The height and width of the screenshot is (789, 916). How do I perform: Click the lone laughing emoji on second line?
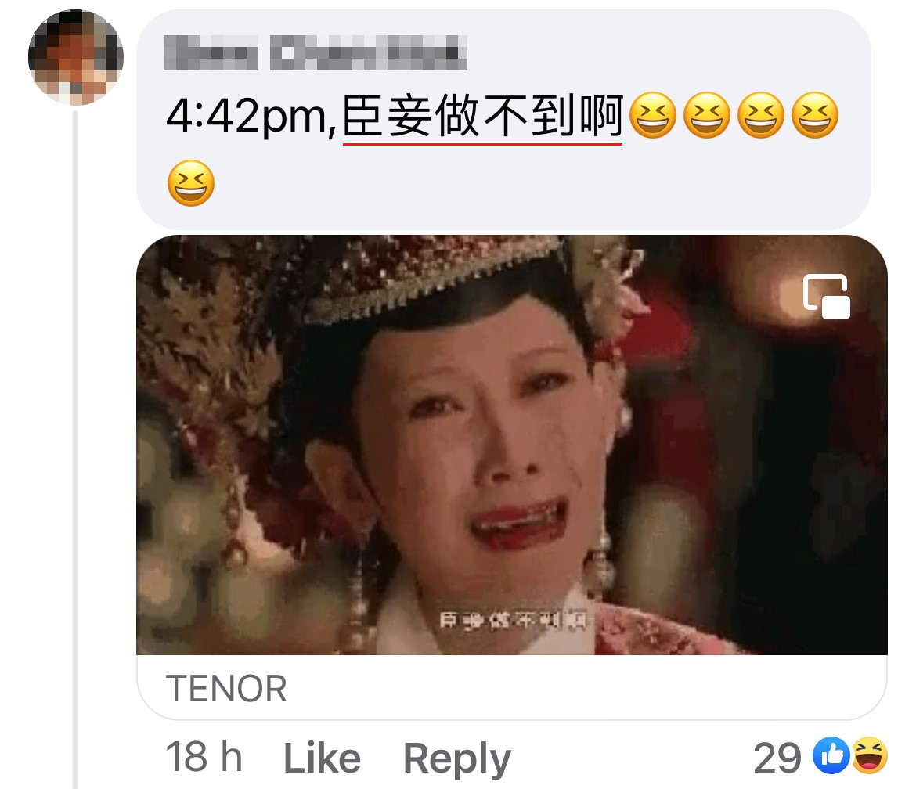(191, 183)
